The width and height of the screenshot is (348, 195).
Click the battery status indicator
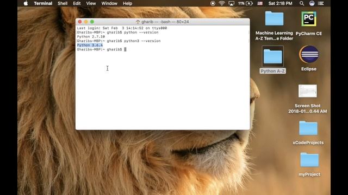245,3
